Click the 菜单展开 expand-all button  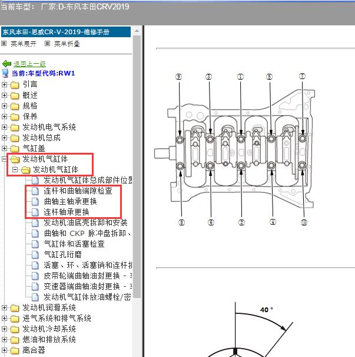pyautogui.click(x=24, y=44)
